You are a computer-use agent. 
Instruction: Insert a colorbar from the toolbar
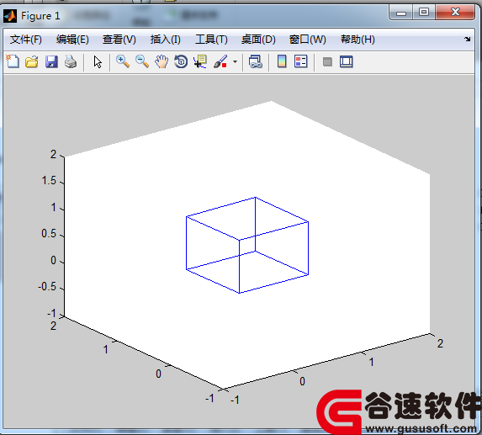(x=282, y=61)
